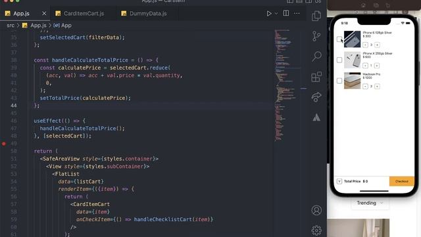
Task: Increase quantity of iPhone 6 128gb Silver
Action: [377, 45]
